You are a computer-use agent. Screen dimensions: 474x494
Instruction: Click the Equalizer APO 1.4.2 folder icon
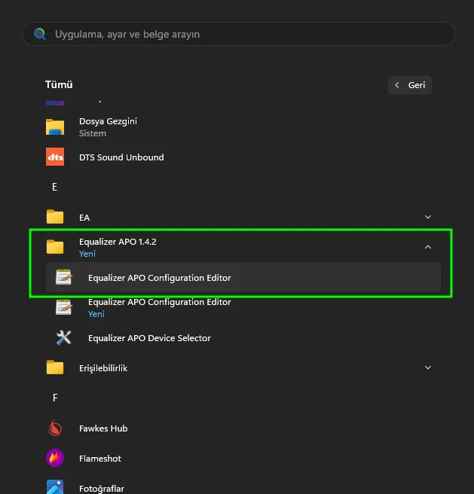pyautogui.click(x=55, y=247)
